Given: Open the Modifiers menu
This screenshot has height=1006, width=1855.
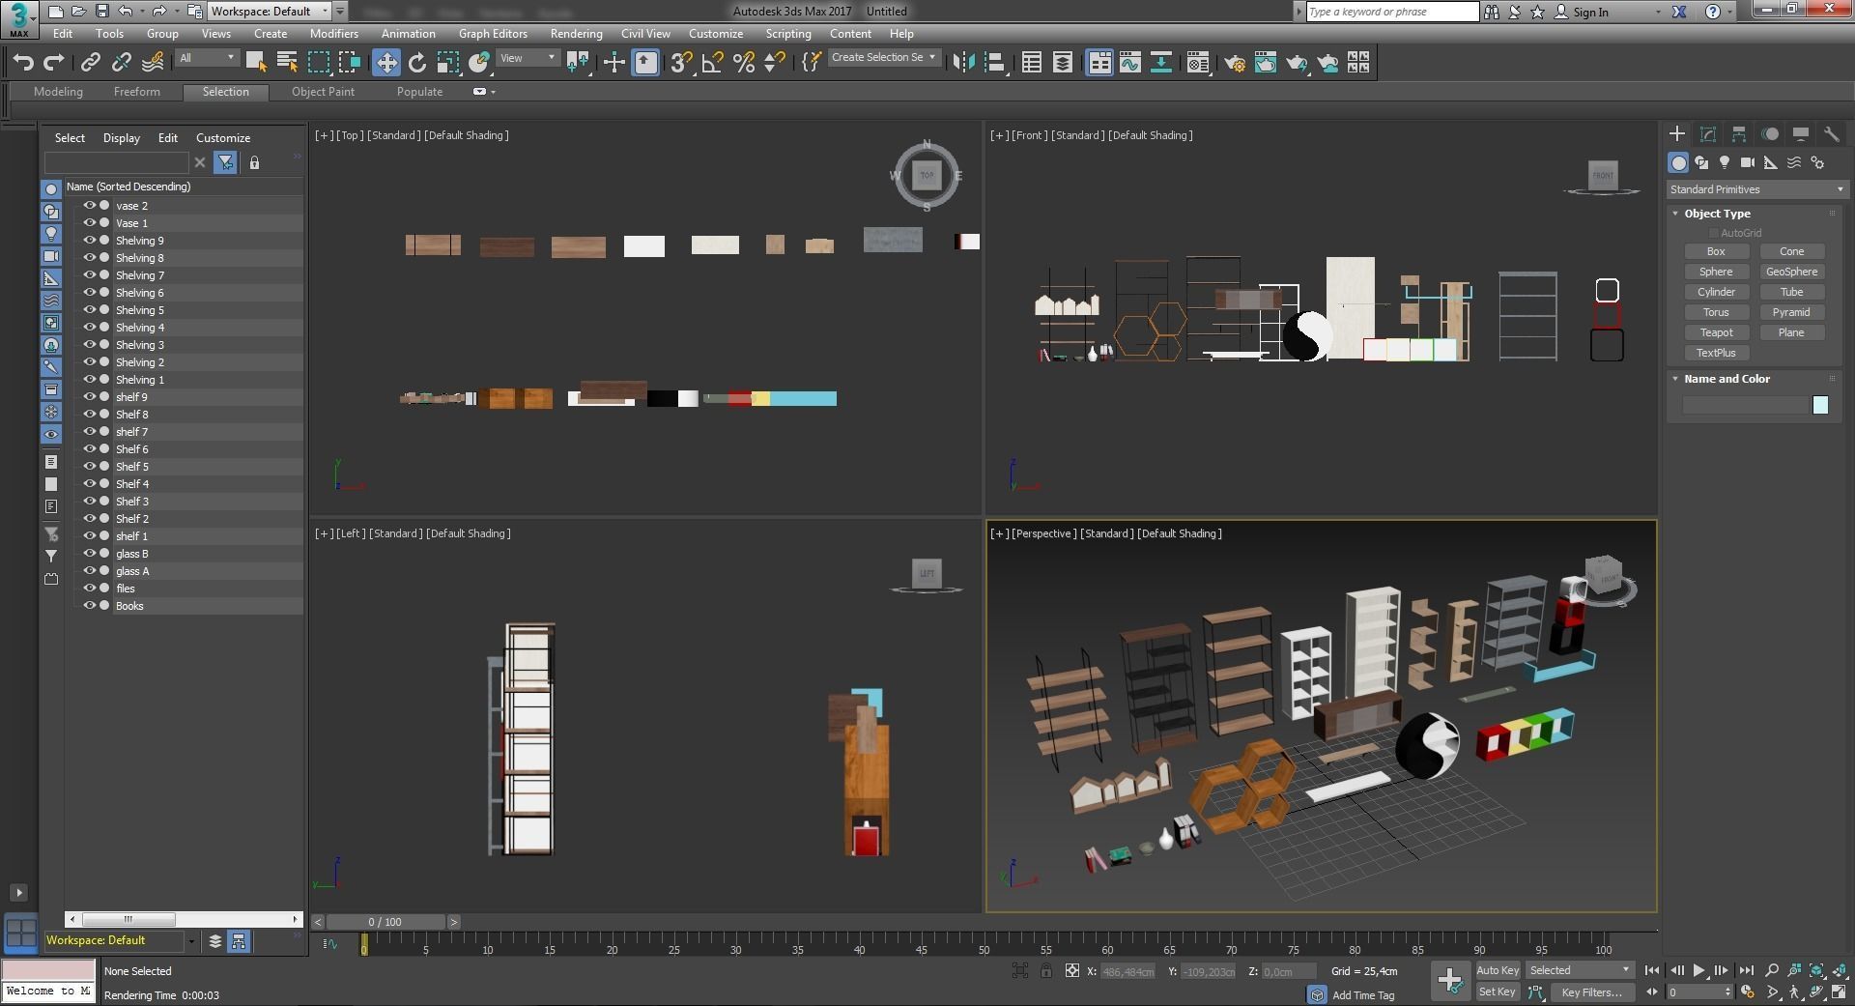Looking at the screenshot, I should 334,34.
